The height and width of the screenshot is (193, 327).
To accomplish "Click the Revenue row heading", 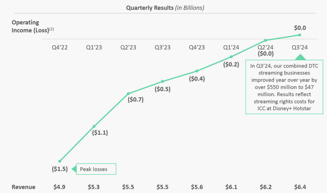I will [24, 187].
